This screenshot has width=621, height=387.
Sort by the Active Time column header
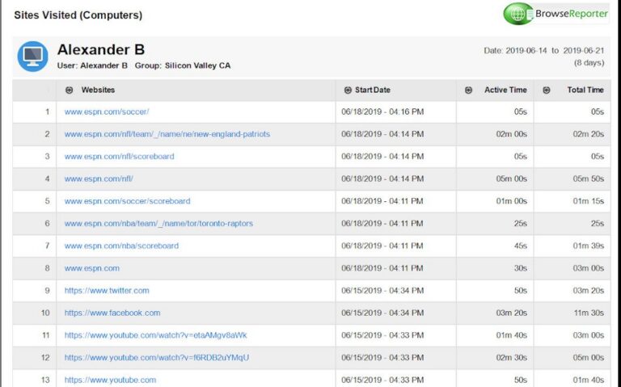(505, 90)
